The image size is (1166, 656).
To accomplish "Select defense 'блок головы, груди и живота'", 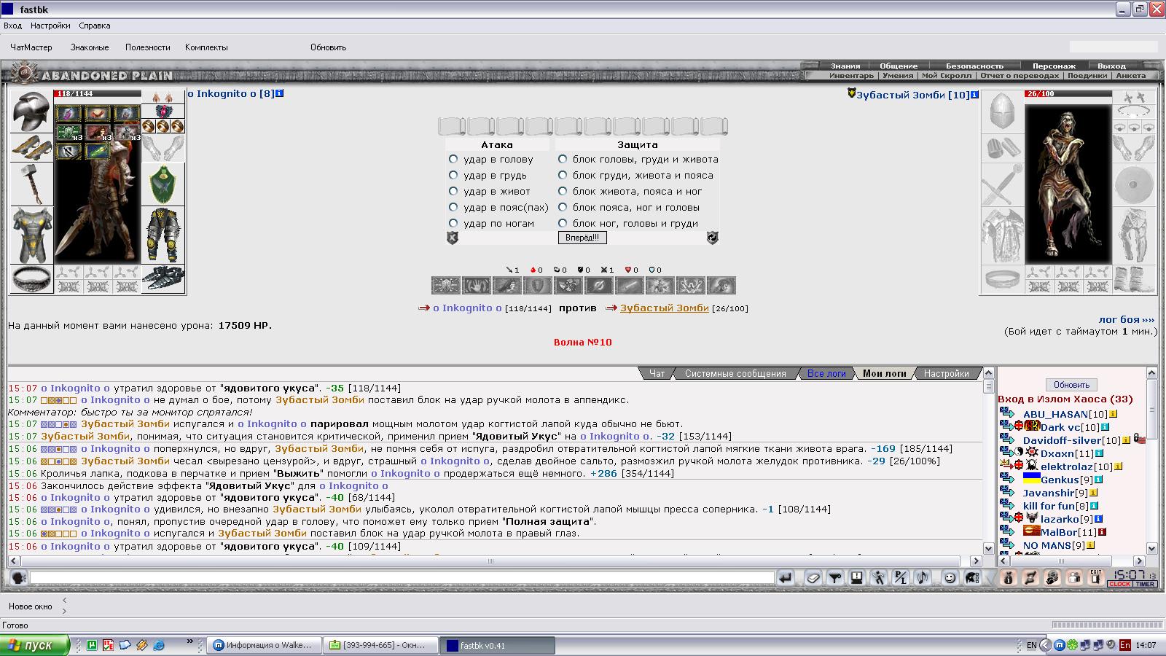I will (563, 159).
